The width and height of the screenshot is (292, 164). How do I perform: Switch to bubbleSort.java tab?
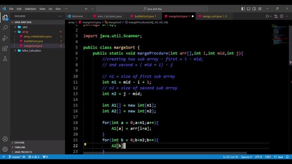(x=145, y=16)
